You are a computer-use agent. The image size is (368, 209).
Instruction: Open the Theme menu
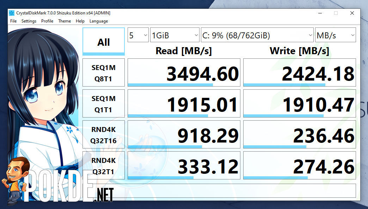click(65, 21)
